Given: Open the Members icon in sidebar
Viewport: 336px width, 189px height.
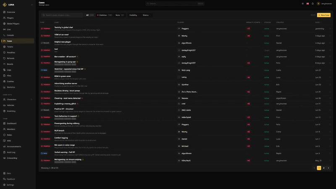Looking at the screenshot, I should pos(4,129).
